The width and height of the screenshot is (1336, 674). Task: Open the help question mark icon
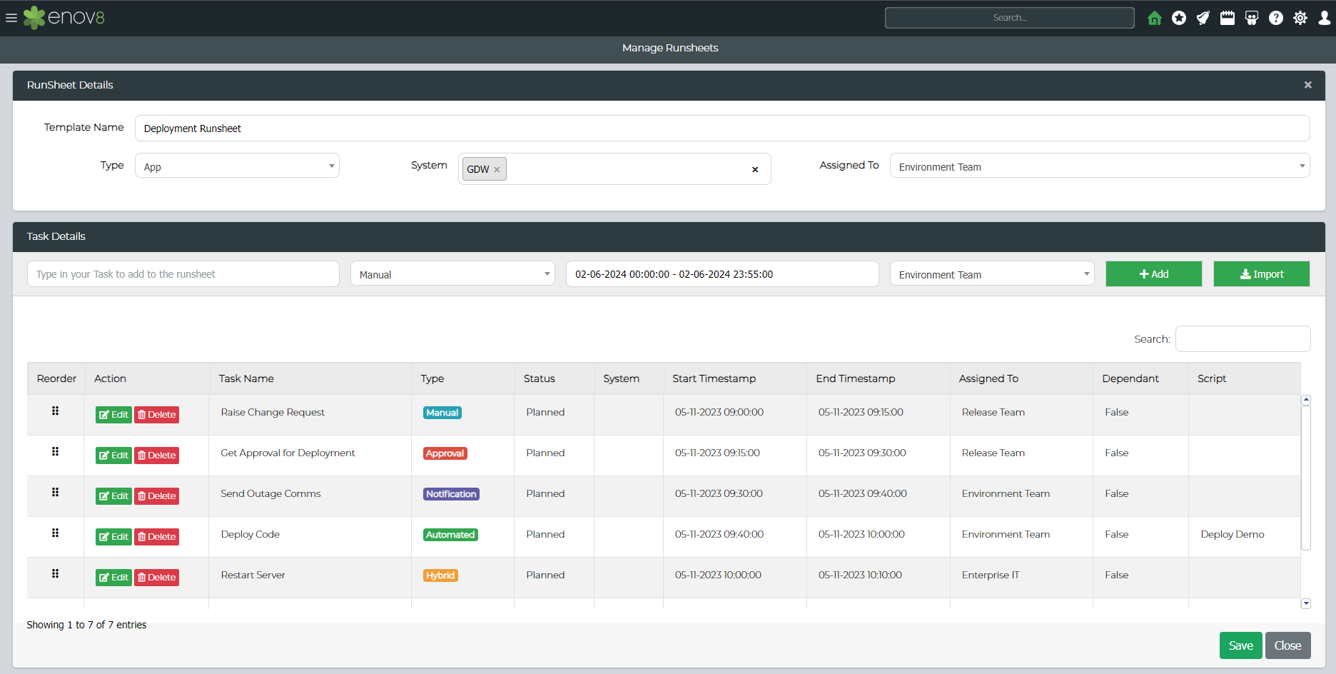pos(1276,18)
